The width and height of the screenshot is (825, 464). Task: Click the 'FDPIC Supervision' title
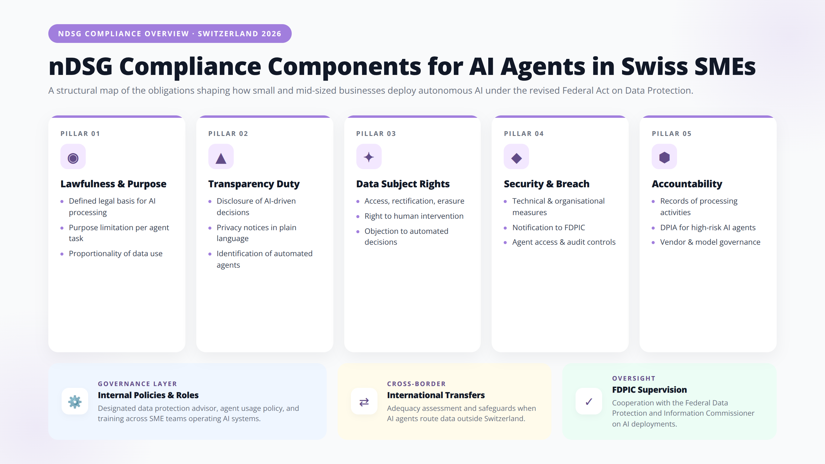click(x=650, y=390)
